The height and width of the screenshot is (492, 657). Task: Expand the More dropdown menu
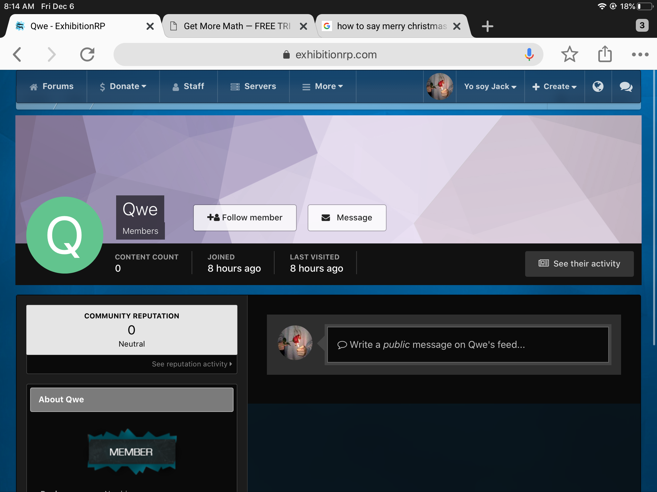[x=323, y=86]
